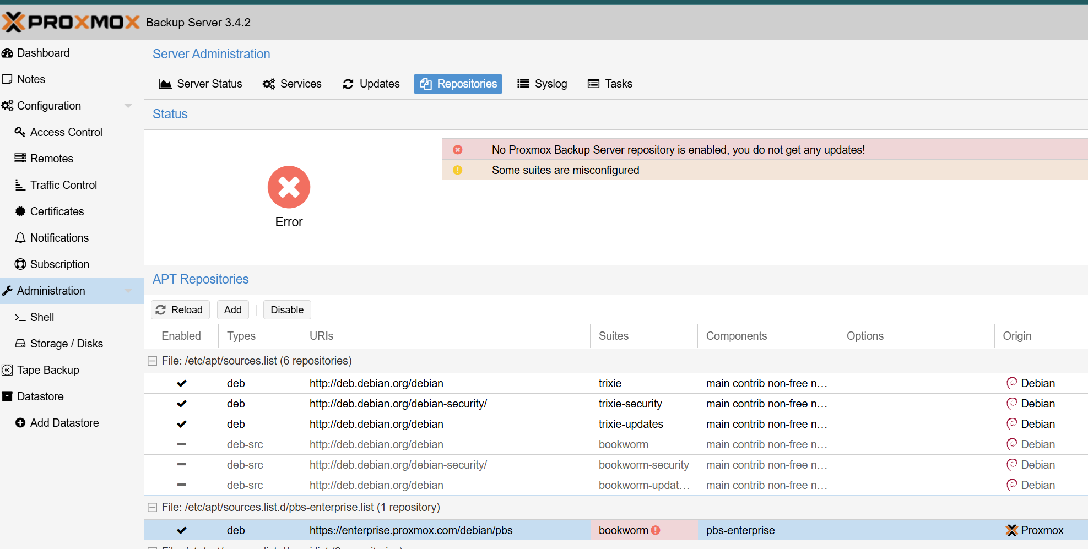Click the Configuration gears icon

click(7, 106)
